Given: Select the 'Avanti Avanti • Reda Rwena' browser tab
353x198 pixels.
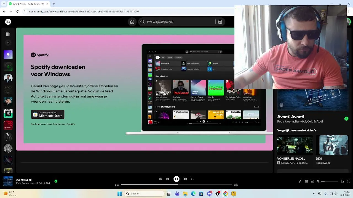Looking at the screenshot, I should (28, 4).
